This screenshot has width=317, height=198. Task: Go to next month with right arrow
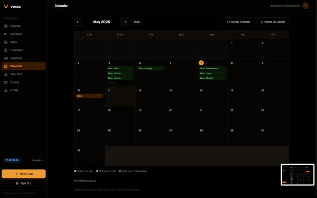125,22
